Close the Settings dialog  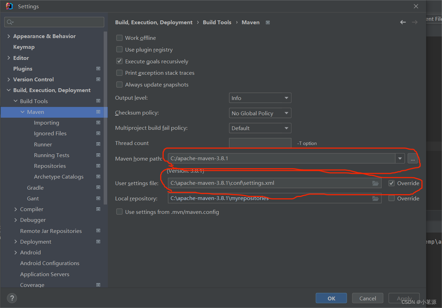coord(416,6)
